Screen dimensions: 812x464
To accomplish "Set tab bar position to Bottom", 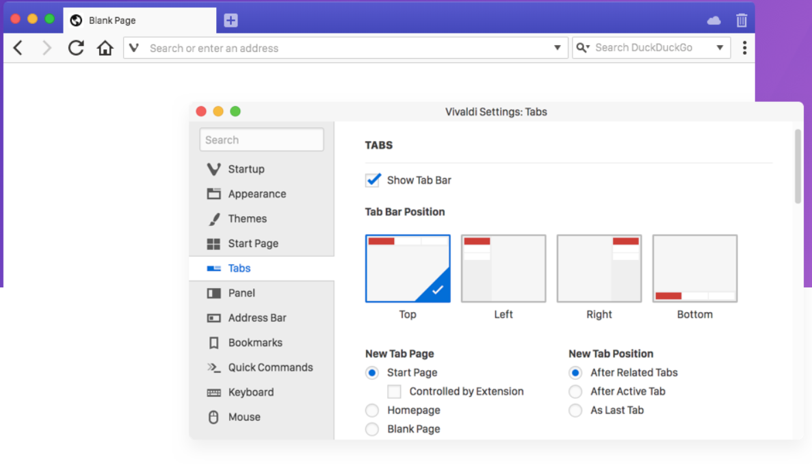I will [x=695, y=268].
